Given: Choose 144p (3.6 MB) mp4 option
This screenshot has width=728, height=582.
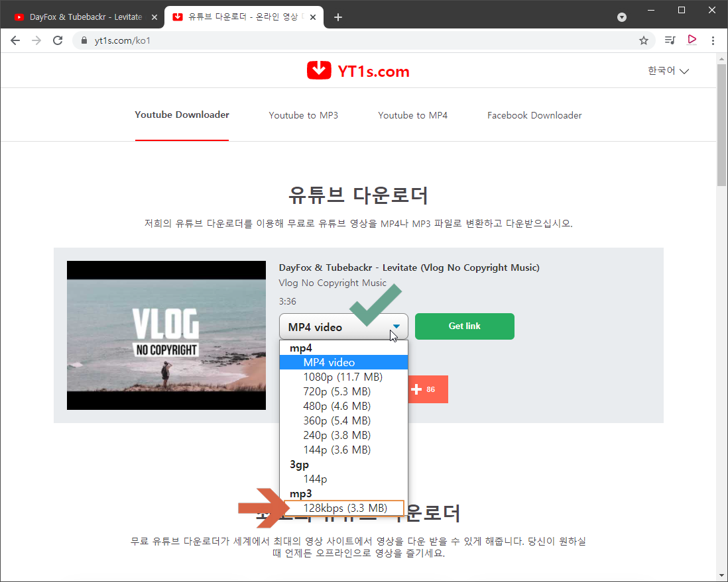Looking at the screenshot, I should [343, 450].
